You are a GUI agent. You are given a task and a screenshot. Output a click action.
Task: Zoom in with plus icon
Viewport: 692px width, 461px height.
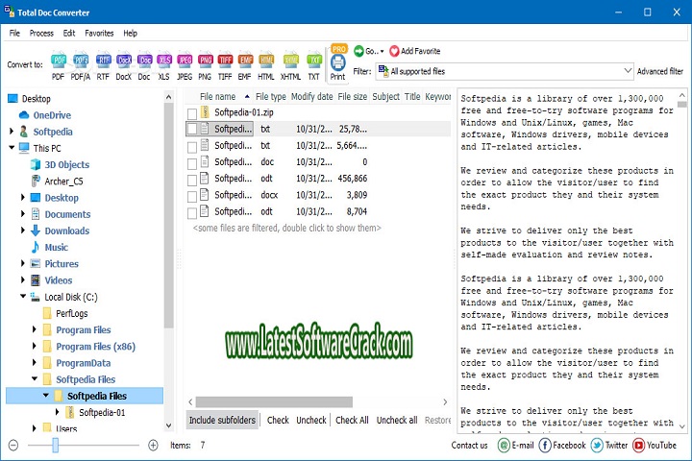point(153,445)
